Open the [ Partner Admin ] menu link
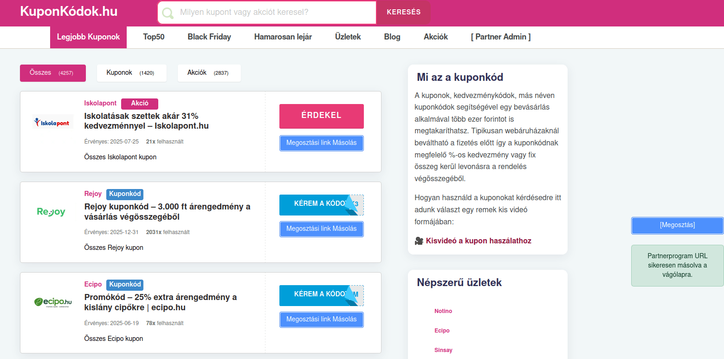The image size is (724, 359). click(x=501, y=37)
